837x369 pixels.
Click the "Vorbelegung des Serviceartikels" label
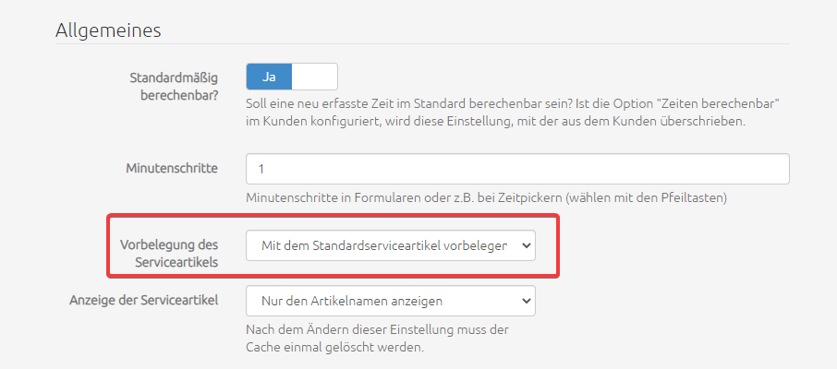(x=169, y=254)
